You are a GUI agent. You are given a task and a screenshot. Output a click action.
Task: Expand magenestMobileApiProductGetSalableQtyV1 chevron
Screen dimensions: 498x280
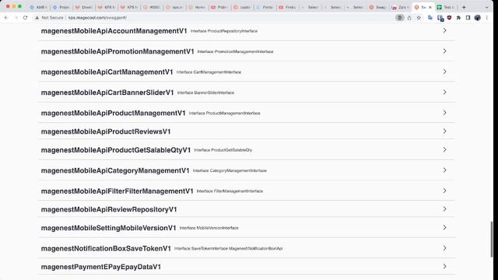click(444, 149)
